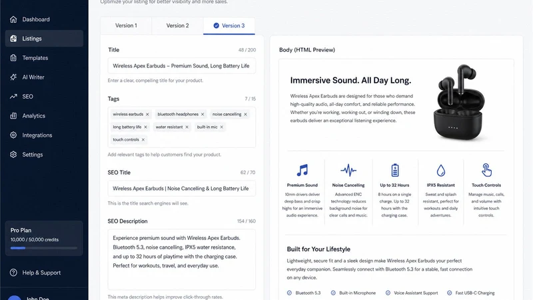This screenshot has height=300, width=533.
Task: Click the Templates sidebar icon
Action: [x=13, y=58]
